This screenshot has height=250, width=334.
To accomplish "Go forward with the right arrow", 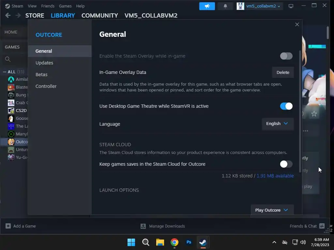I will 18,15.
